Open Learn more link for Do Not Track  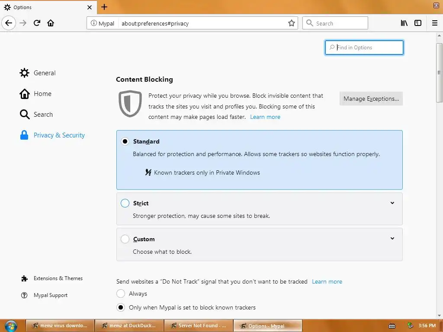327,281
